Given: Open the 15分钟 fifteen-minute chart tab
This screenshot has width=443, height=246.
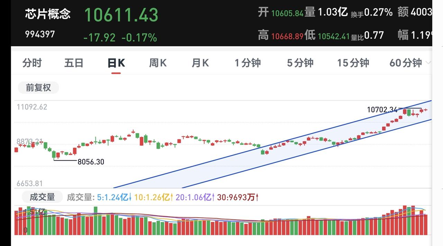Looking at the screenshot, I should [x=353, y=63].
